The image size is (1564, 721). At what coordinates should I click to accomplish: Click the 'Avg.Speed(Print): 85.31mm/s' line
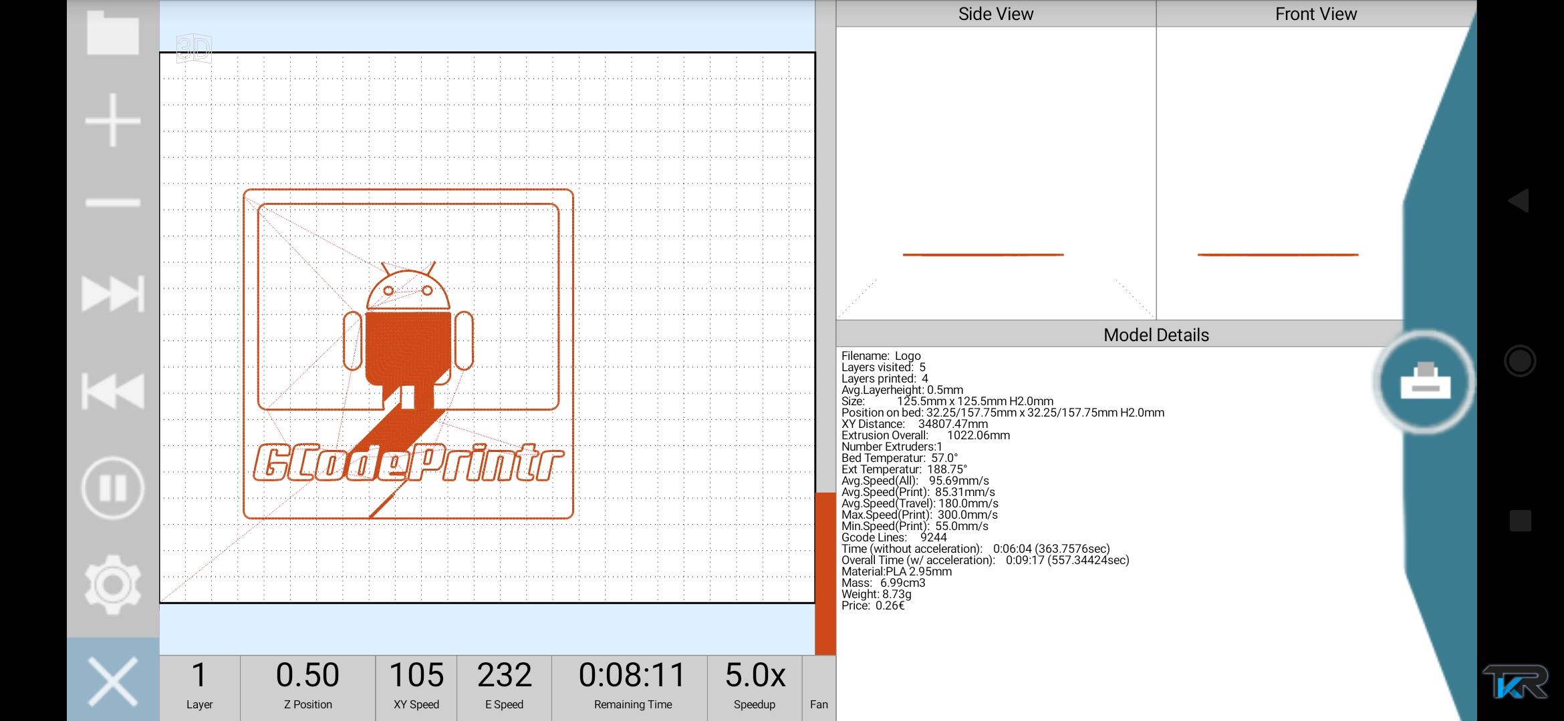(x=918, y=492)
